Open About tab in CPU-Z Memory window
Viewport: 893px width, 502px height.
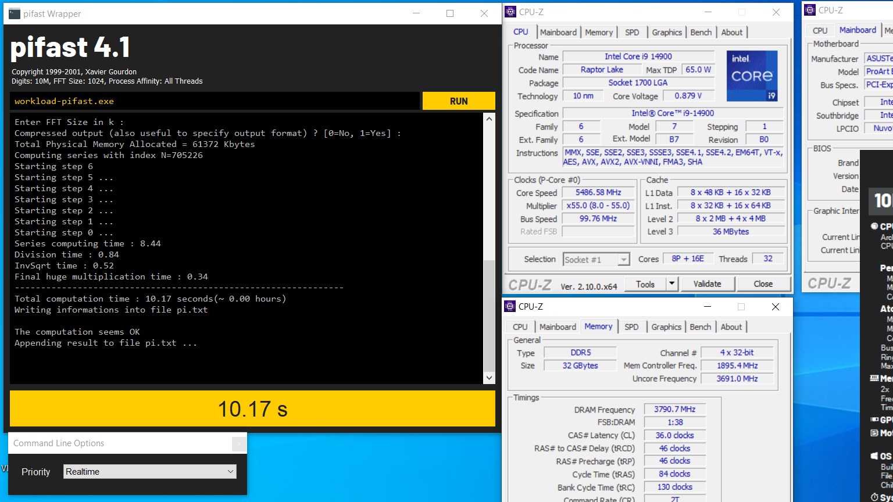click(731, 327)
